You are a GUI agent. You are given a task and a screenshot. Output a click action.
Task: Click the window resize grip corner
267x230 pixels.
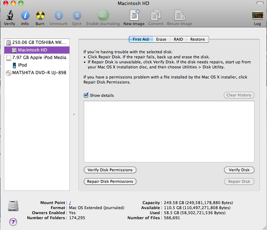264,227
